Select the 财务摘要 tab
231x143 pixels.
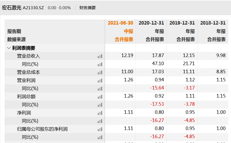coord(88,8)
